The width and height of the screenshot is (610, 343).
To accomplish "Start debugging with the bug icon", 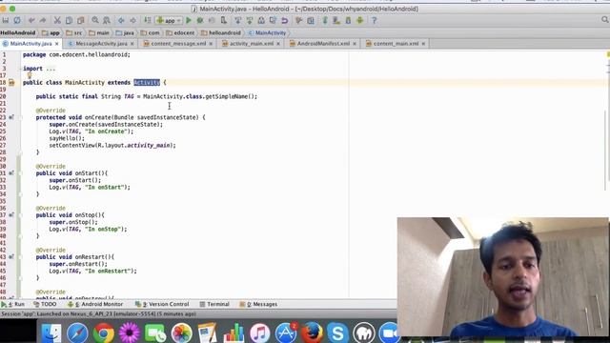I will pos(200,20).
